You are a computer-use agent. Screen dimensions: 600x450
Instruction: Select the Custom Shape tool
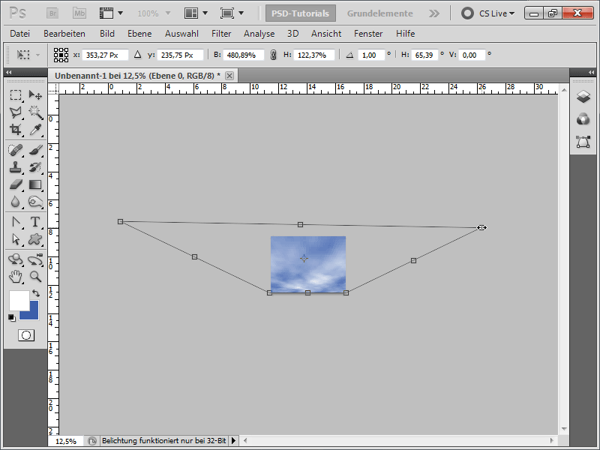[35, 239]
